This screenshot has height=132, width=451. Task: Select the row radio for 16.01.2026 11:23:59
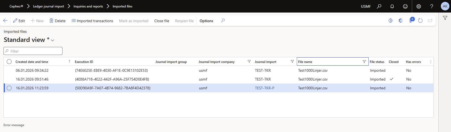(x=9, y=88)
